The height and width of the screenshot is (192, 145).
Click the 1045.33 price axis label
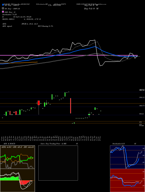coord(142,97)
